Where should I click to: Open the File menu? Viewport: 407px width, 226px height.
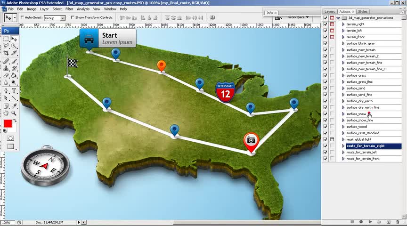pyautogui.click(x=11, y=9)
